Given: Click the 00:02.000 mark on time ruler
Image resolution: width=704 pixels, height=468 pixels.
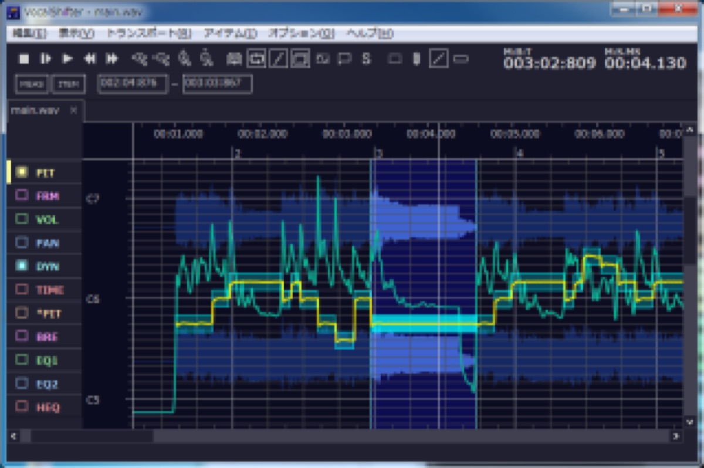Looking at the screenshot, I should coord(262,134).
